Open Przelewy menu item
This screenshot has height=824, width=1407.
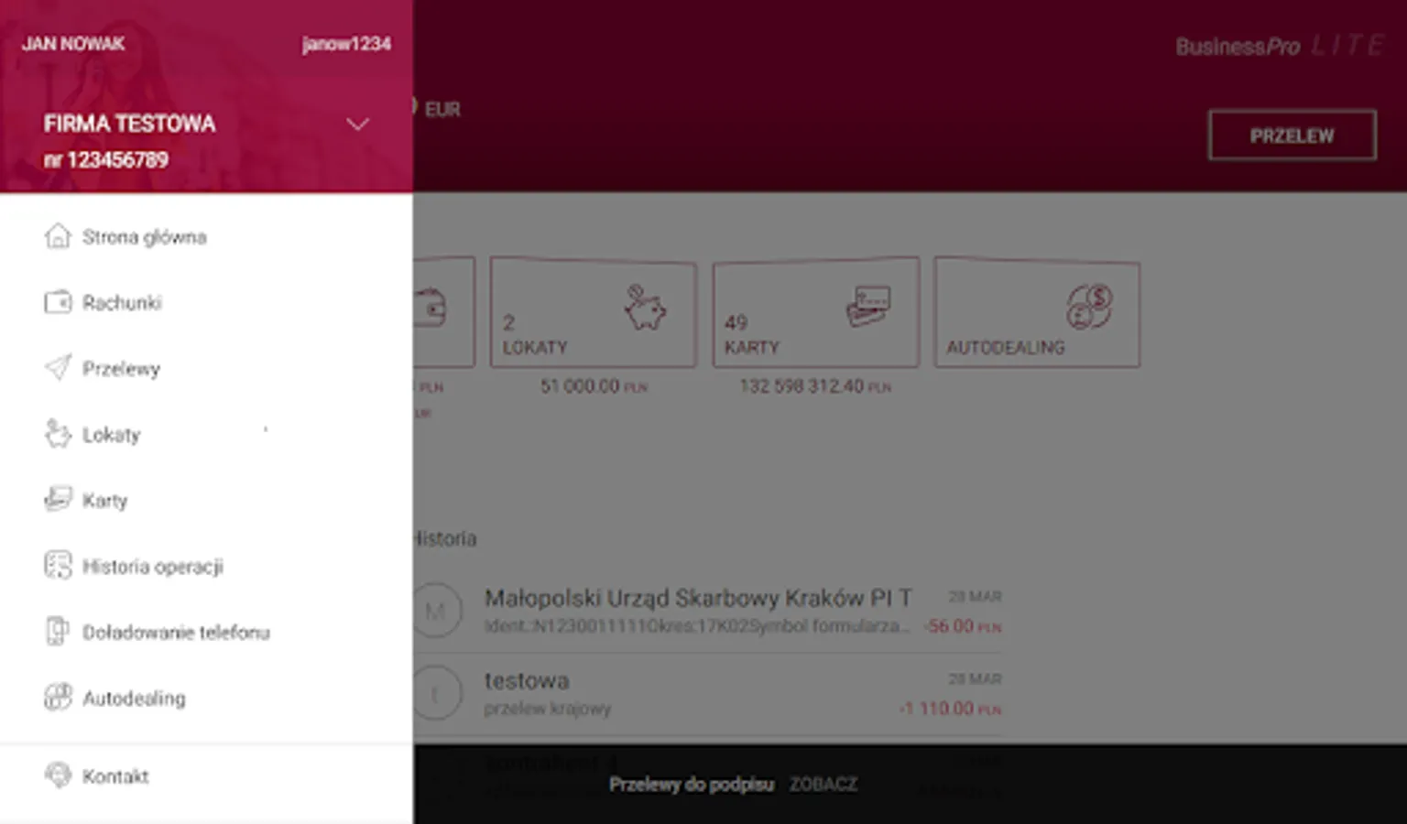[x=206, y=369]
